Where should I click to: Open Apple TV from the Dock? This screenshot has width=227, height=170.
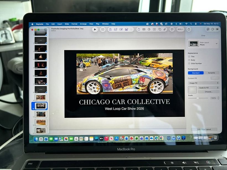(101, 139)
